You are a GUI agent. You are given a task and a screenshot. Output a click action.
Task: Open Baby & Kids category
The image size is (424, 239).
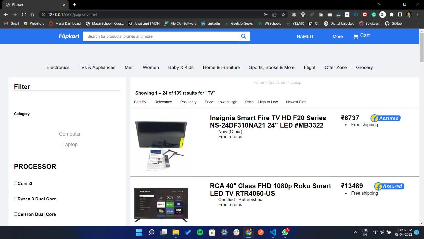pyautogui.click(x=181, y=67)
